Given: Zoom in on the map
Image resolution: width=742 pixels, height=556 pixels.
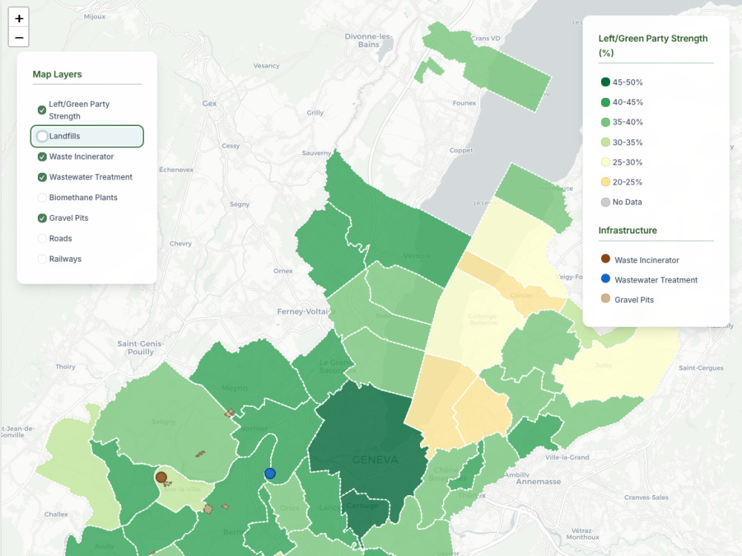Looking at the screenshot, I should pyautogui.click(x=19, y=19).
